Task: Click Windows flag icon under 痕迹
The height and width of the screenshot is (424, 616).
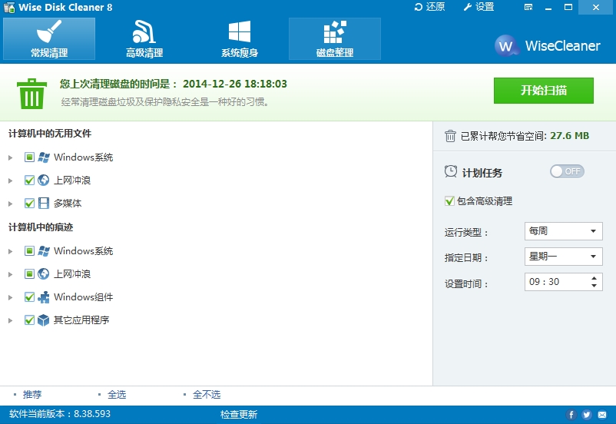Action: (x=44, y=250)
